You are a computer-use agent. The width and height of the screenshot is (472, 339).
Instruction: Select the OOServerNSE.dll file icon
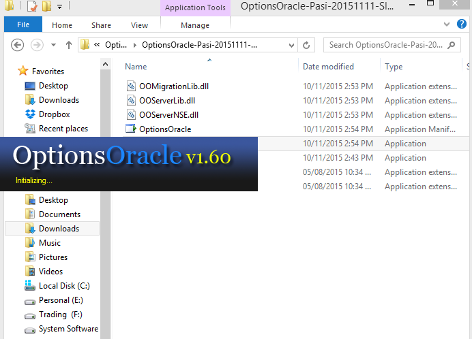tap(131, 115)
